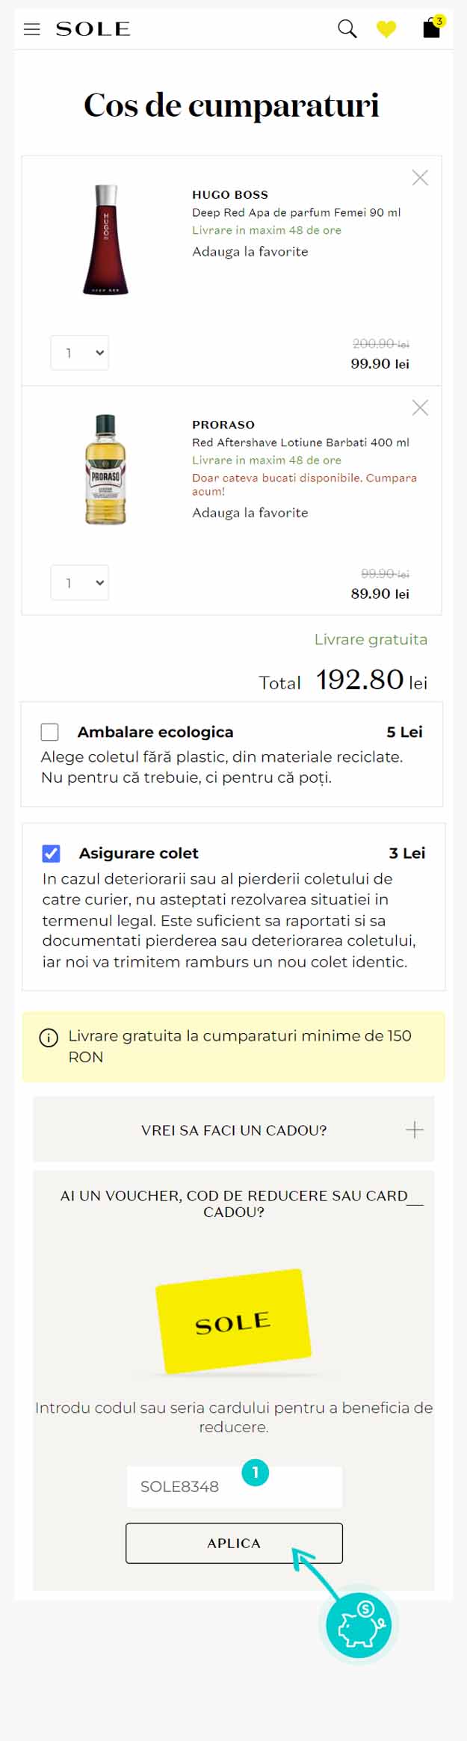Click the search magnifier icon
Image resolution: width=467 pixels, height=1741 pixels.
pos(347,29)
